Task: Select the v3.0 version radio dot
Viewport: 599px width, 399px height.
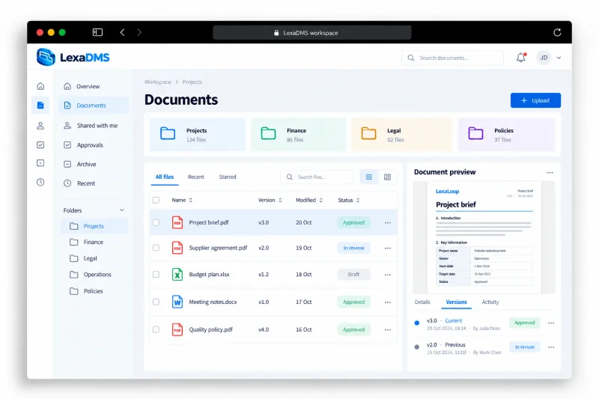Action: [417, 323]
